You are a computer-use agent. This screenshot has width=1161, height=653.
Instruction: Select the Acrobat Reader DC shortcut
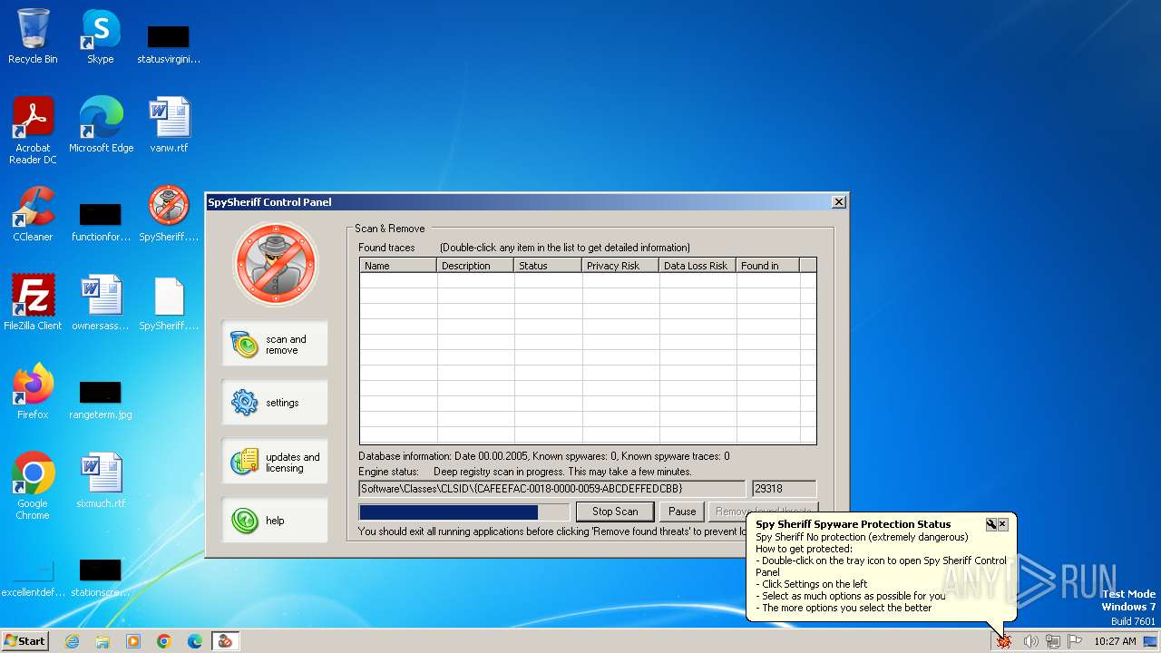pos(33,131)
